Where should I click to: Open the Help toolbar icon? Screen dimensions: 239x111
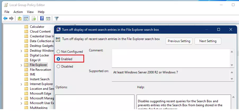(x=42, y=19)
